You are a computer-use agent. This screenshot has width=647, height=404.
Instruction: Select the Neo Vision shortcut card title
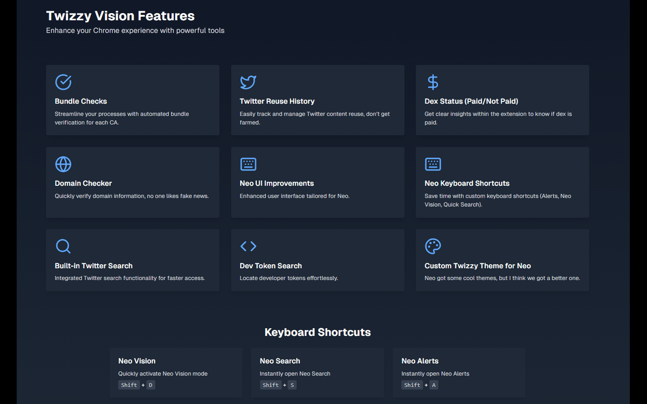(x=137, y=361)
